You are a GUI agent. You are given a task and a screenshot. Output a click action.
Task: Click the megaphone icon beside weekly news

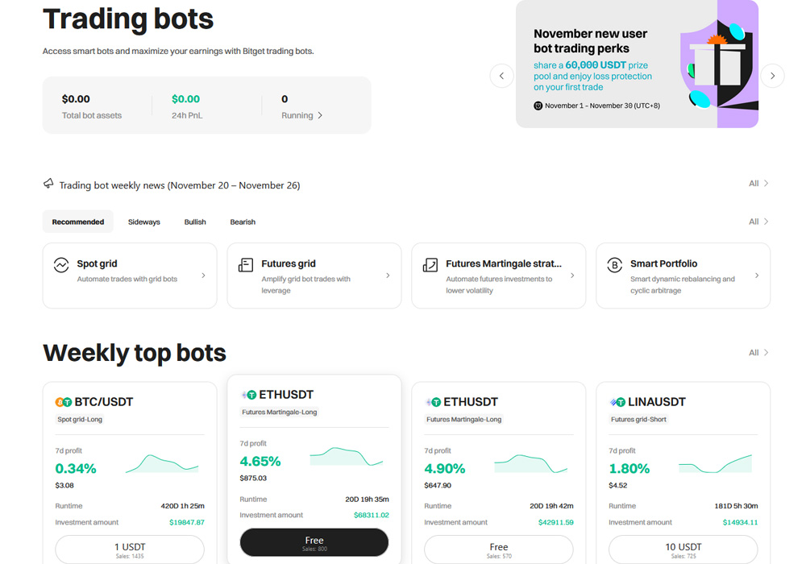[x=48, y=184]
